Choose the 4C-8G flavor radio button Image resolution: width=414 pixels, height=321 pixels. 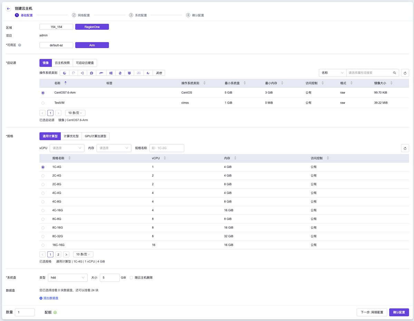[43, 202]
